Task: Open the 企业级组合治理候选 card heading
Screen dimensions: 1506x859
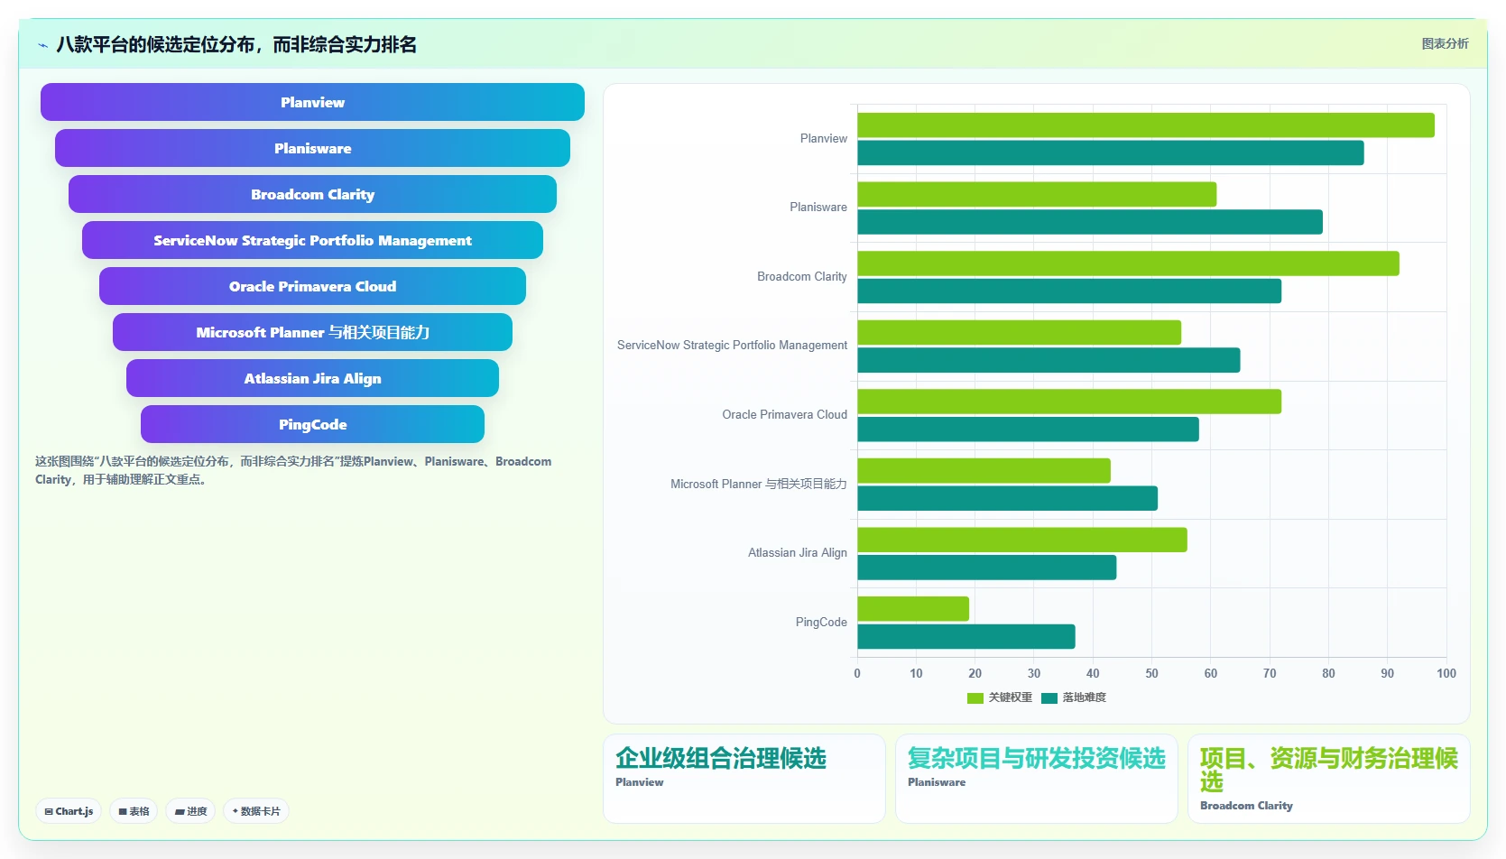Action: [721, 758]
